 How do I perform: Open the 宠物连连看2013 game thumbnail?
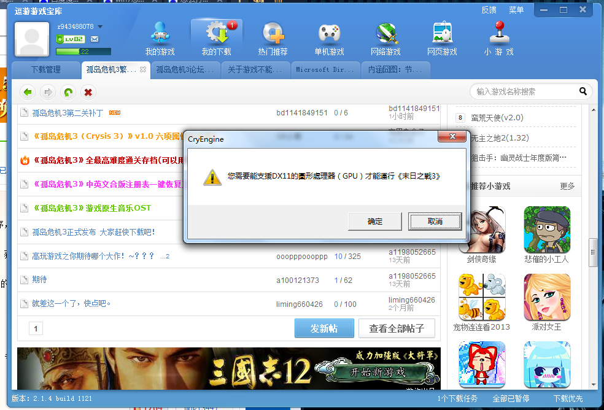482,297
